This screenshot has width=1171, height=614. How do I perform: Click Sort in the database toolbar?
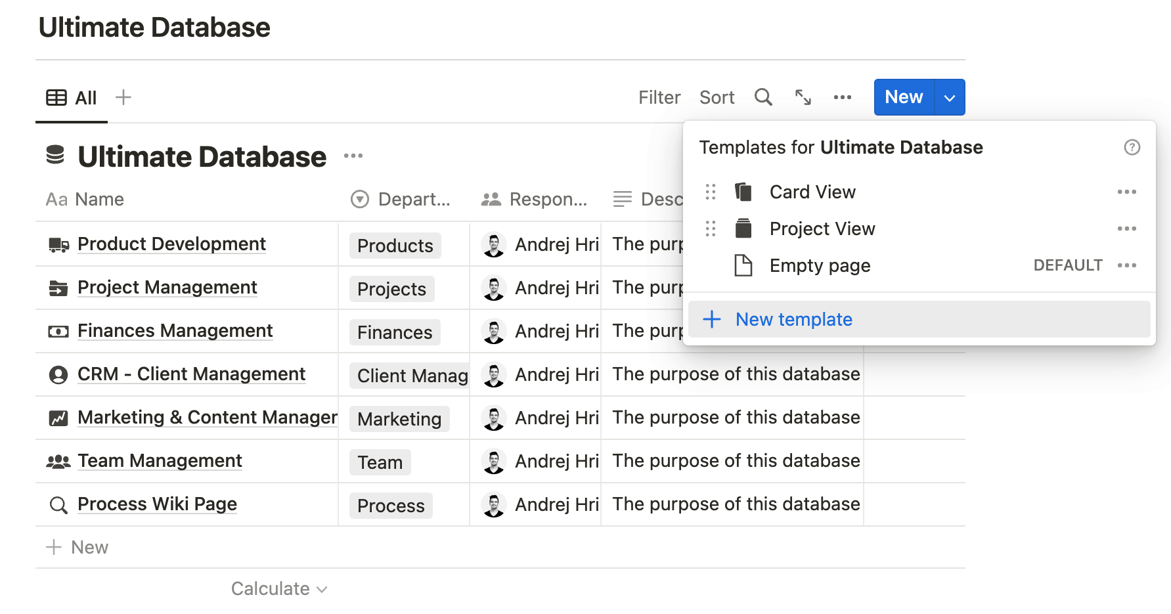[x=717, y=97]
